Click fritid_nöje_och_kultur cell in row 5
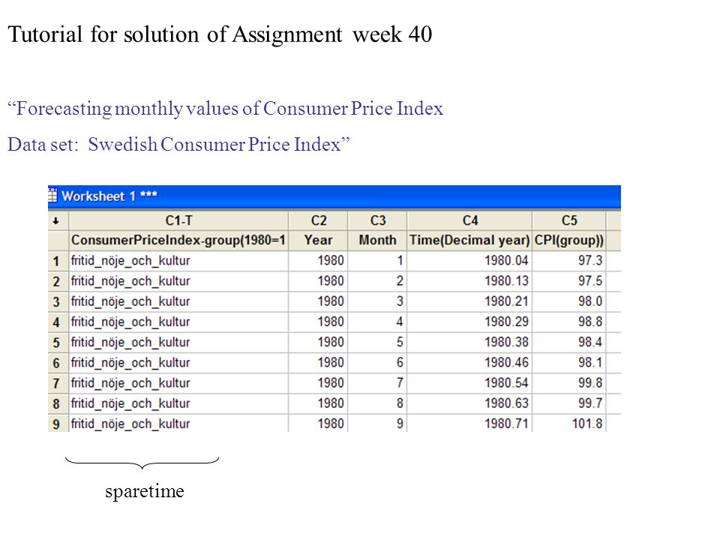The image size is (720, 540). point(179,343)
